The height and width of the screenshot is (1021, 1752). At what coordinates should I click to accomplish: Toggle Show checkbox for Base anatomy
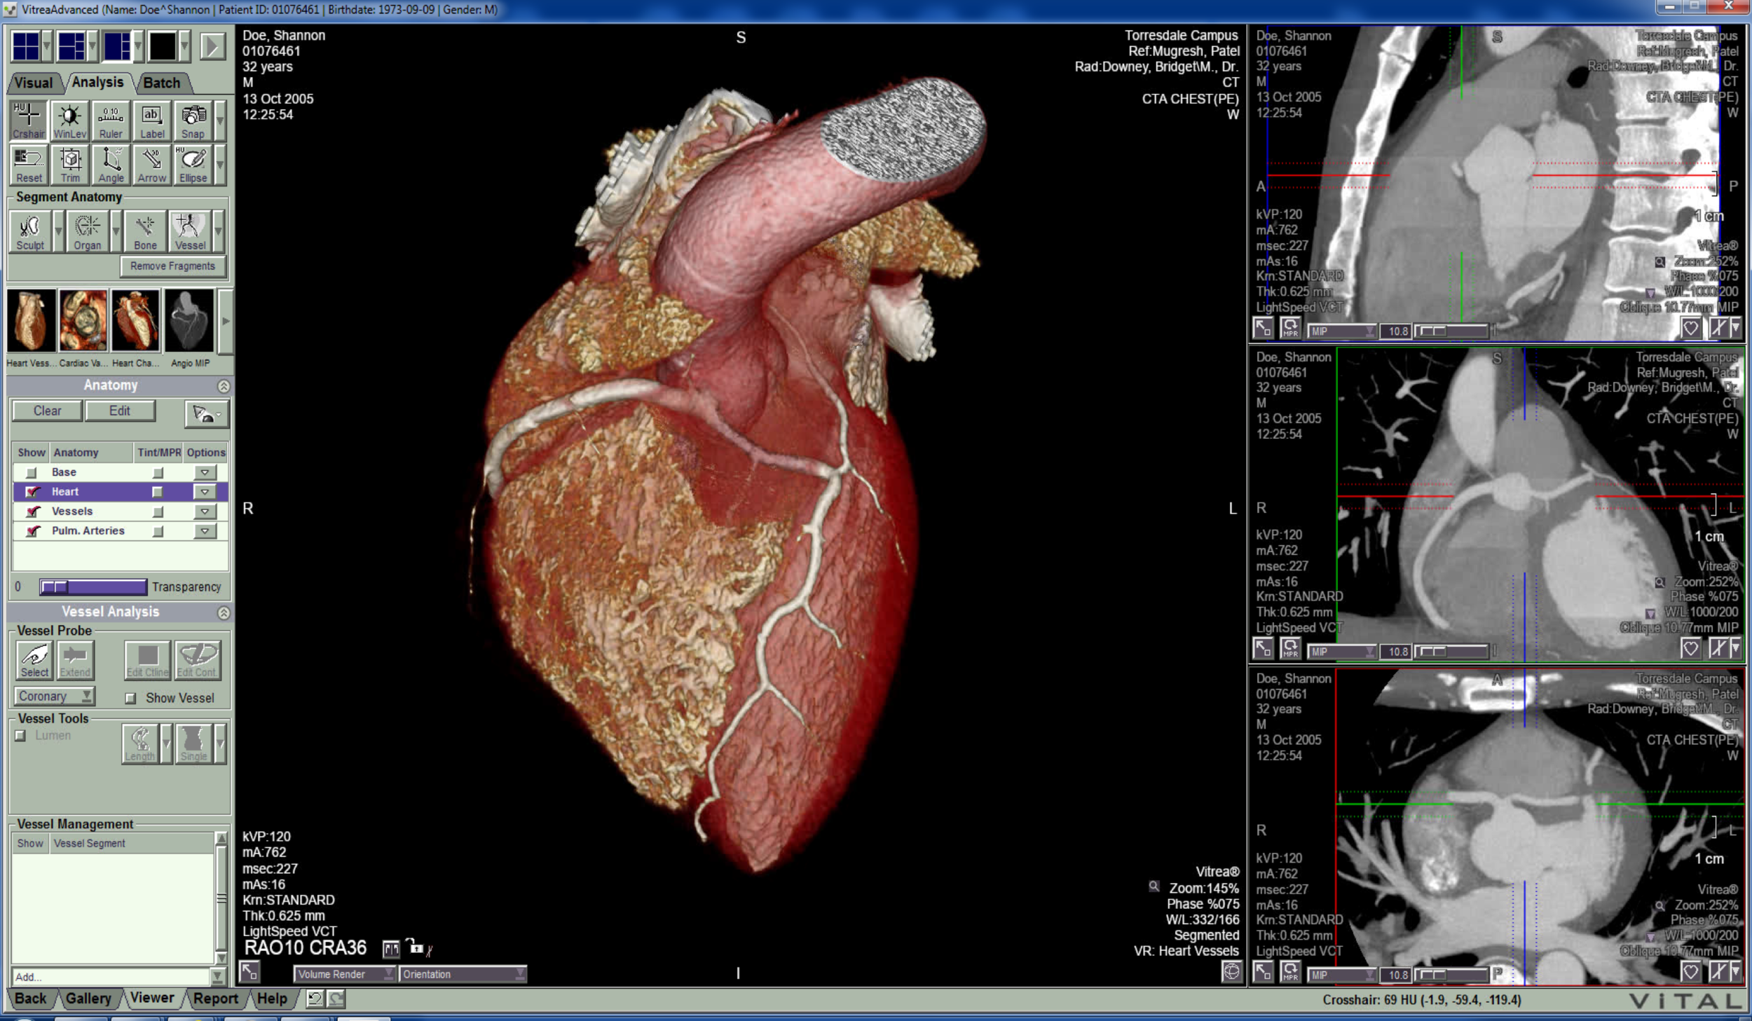[x=32, y=472]
